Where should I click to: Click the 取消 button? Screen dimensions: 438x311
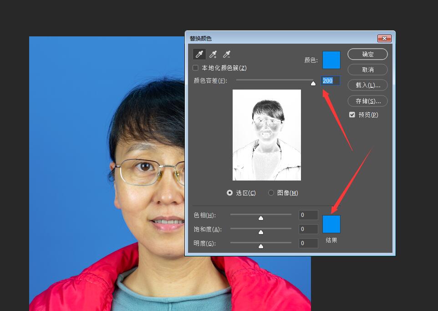[367, 70]
